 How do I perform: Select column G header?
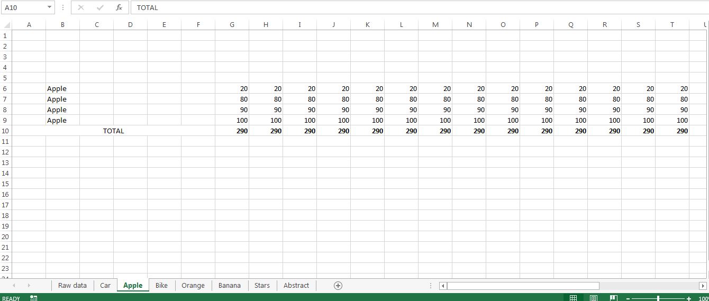232,25
